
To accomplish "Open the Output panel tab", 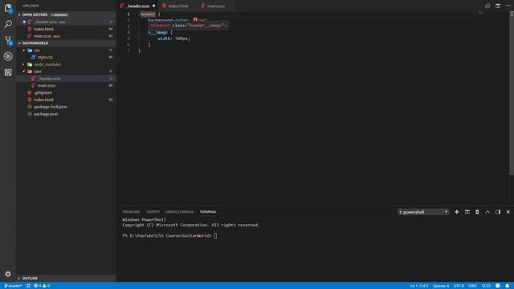I will click(x=153, y=212).
